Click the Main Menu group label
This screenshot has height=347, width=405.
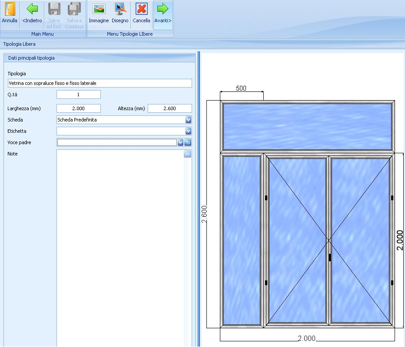click(43, 34)
